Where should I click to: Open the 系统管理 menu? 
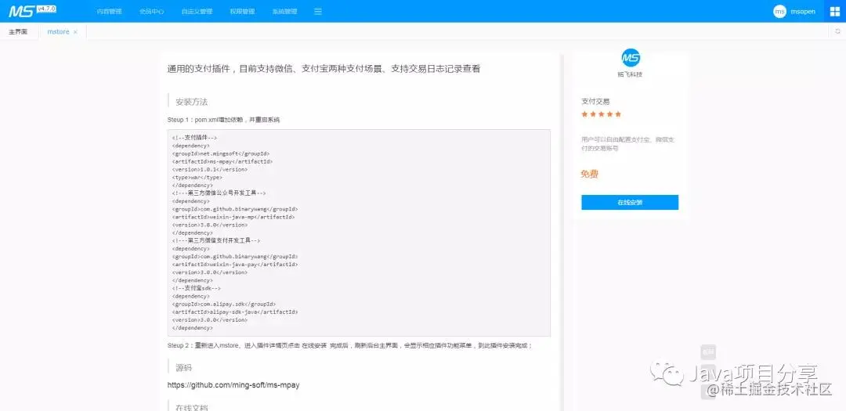click(284, 11)
